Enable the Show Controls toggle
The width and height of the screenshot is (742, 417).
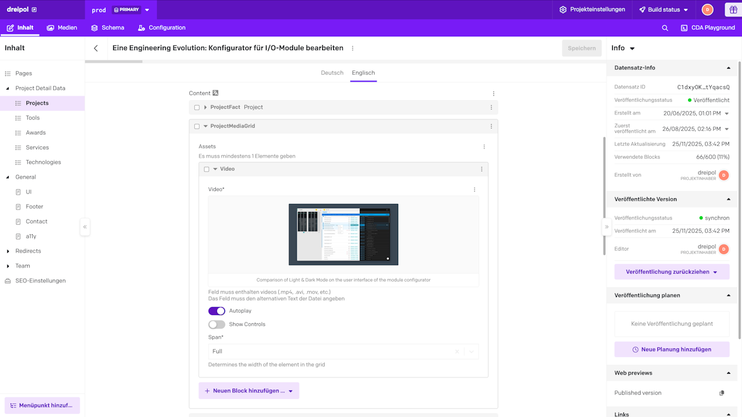(x=216, y=324)
